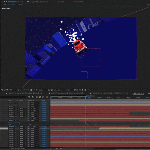This screenshot has height=150, width=150.
Task: Open Comp 12 timeline panel menu
Action: pos(144,93)
